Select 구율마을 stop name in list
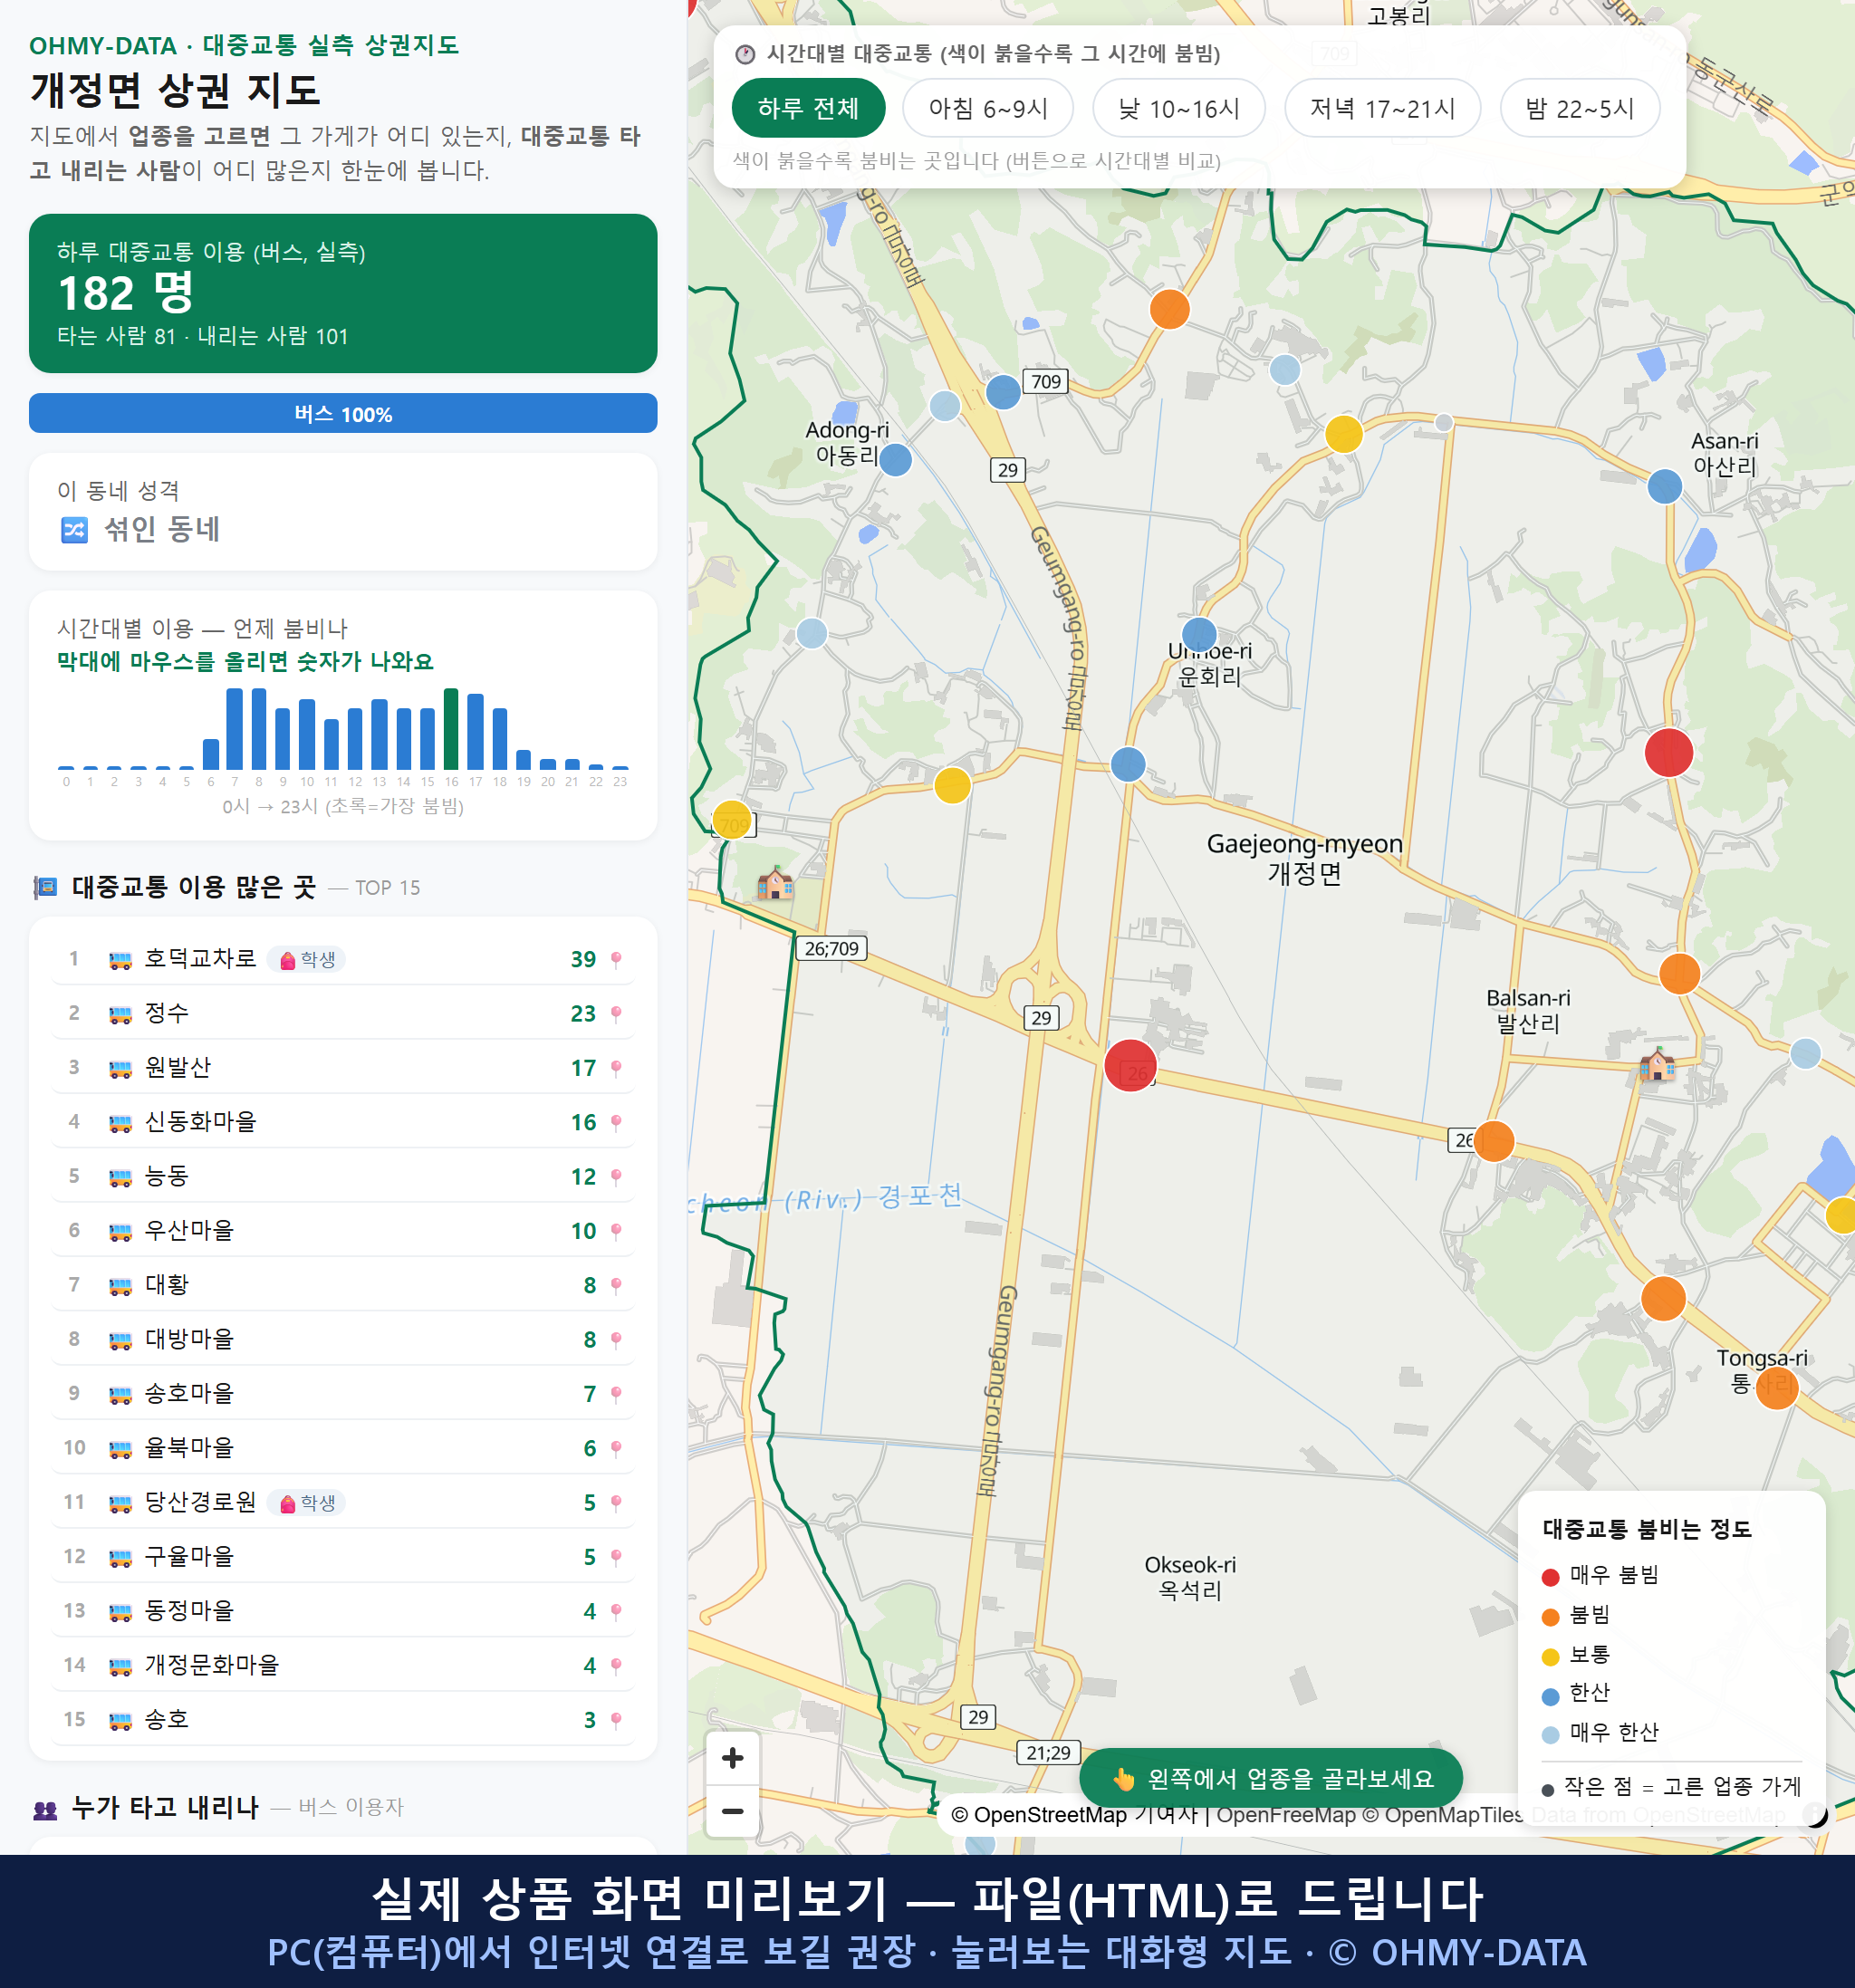Viewport: 1855px width, 1988px height. 189,1556
